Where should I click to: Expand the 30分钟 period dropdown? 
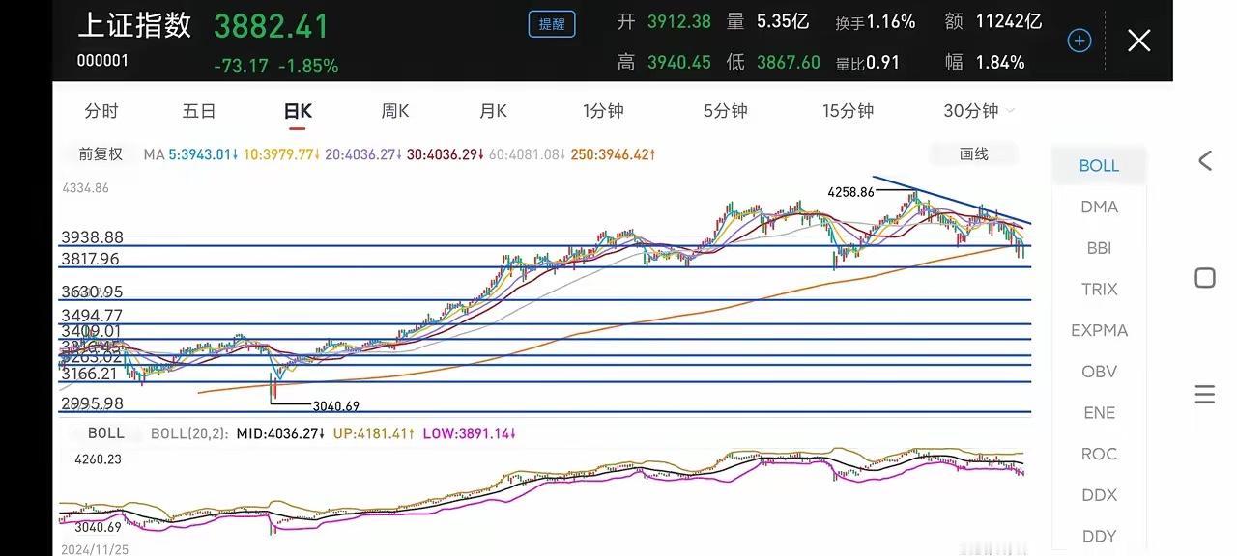pyautogui.click(x=979, y=111)
